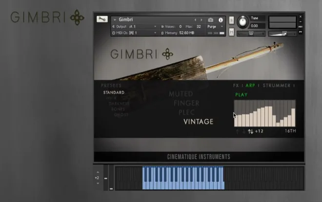The width and height of the screenshot is (322, 202).
Task: Show instrument info with the i icon
Action: [221, 20]
